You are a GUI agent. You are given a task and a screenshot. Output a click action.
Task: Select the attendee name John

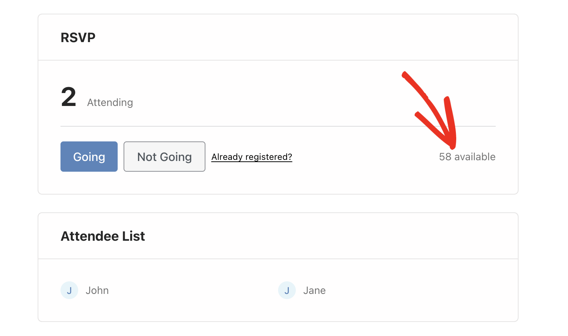coord(97,291)
